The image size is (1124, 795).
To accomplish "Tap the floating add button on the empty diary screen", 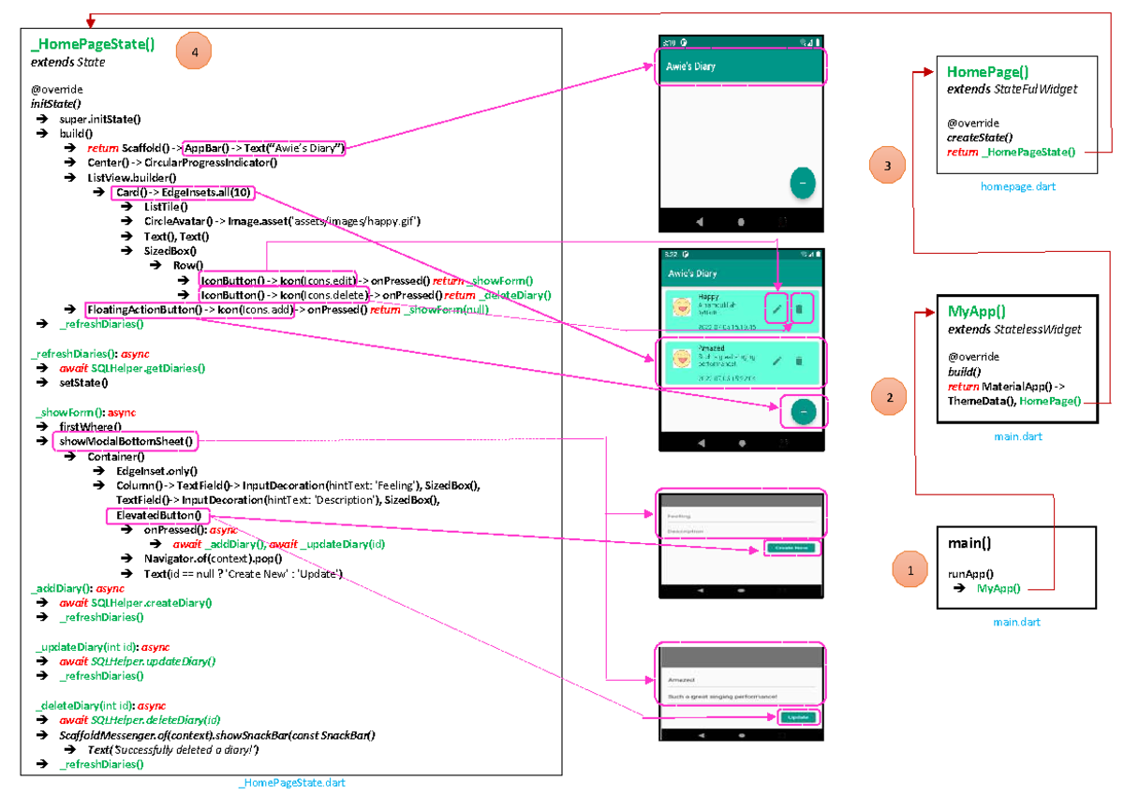I will [803, 183].
